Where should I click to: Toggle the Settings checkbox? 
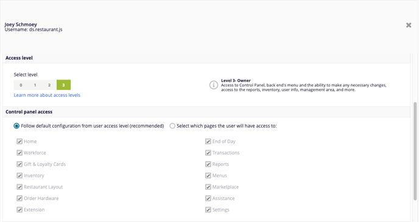pos(208,210)
